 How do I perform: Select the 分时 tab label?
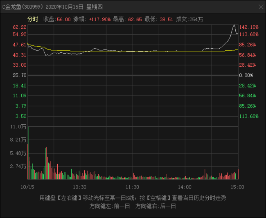click(33, 19)
